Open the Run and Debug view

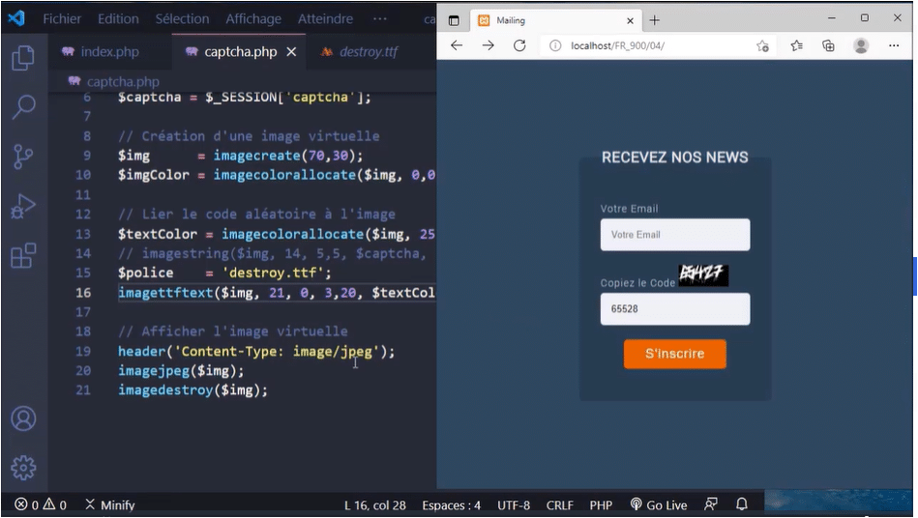(x=23, y=207)
